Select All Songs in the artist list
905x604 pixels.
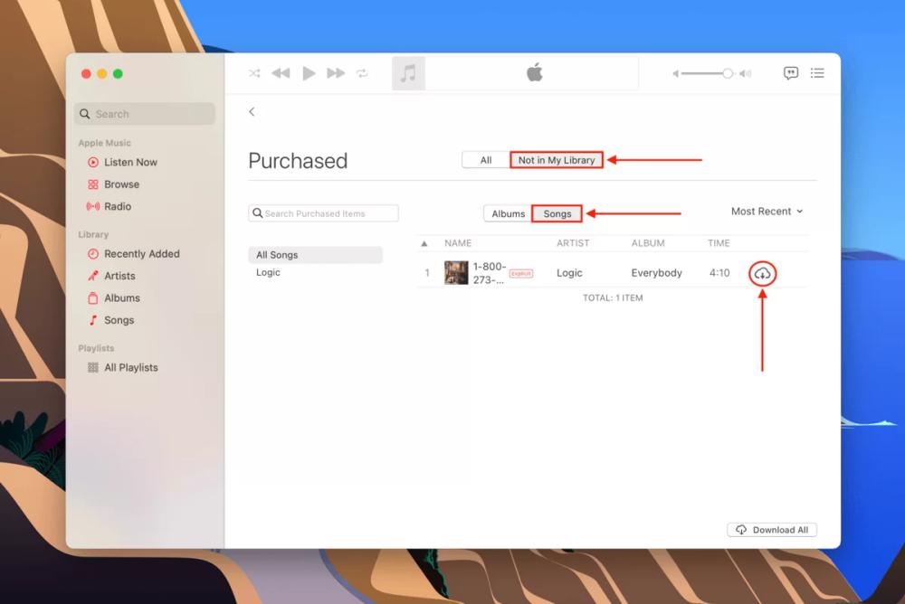[315, 255]
